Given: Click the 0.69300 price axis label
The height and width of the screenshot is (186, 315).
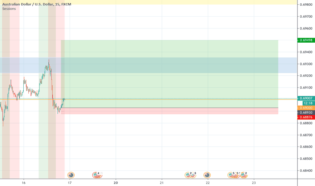Looking at the screenshot, I should pyautogui.click(x=306, y=64).
